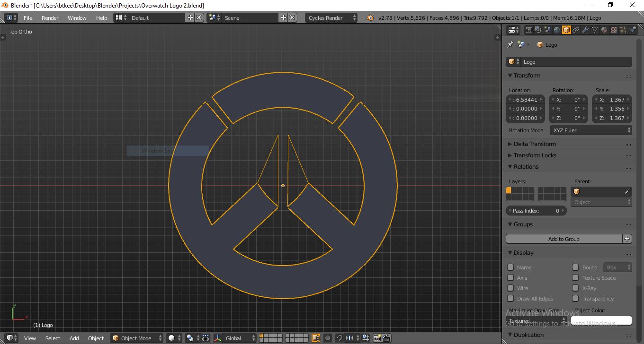This screenshot has height=344, width=644.
Task: Click the proportional editing circle icon
Action: 328,338
